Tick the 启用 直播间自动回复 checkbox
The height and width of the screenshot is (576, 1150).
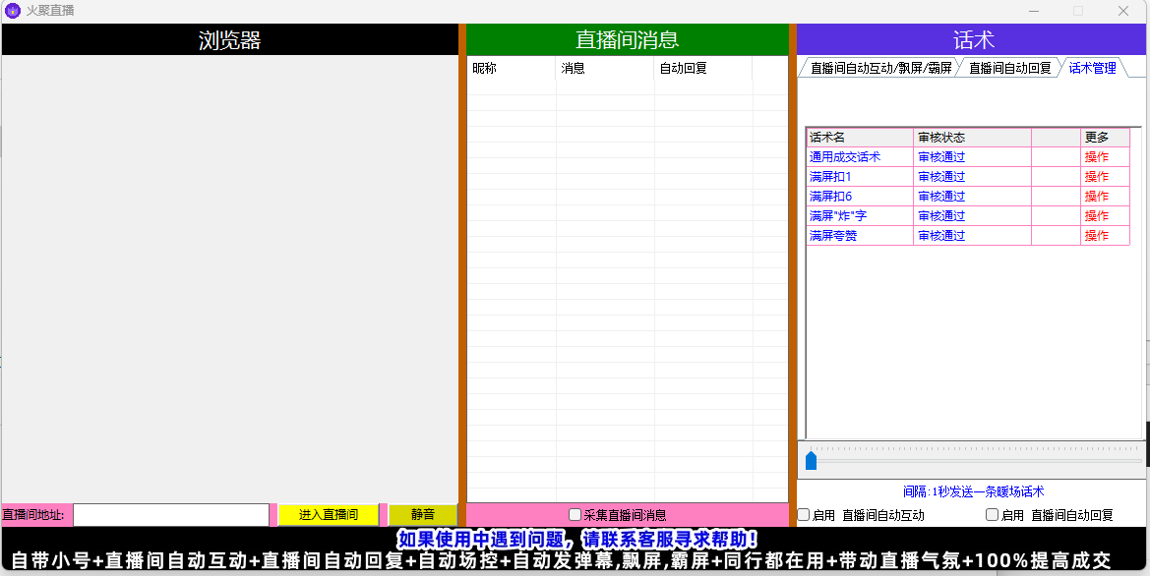click(x=992, y=514)
